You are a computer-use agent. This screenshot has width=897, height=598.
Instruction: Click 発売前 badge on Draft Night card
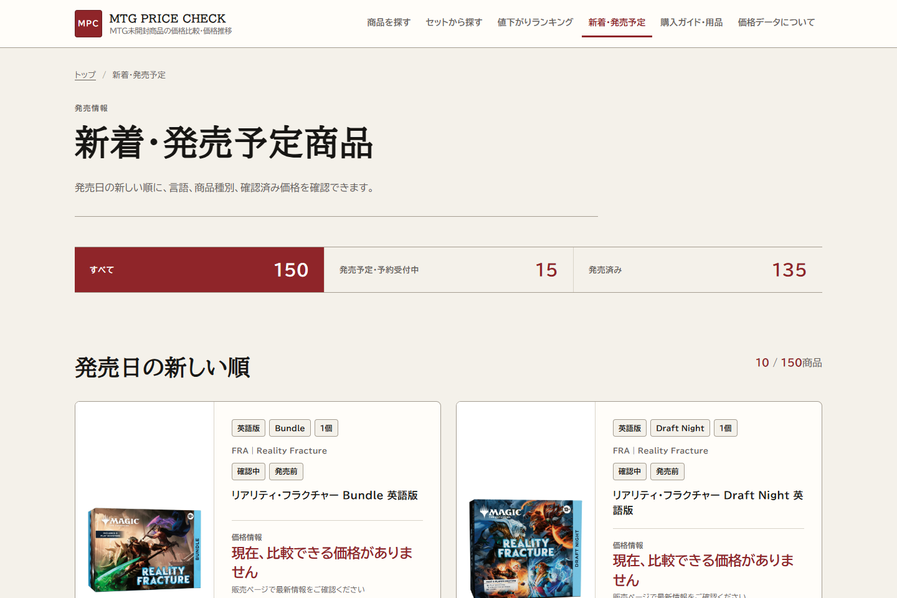click(667, 472)
